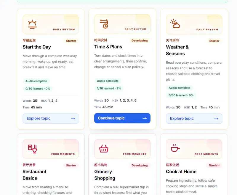Click the 0/30 learned tag on Weather & Seasons

pos(181,95)
